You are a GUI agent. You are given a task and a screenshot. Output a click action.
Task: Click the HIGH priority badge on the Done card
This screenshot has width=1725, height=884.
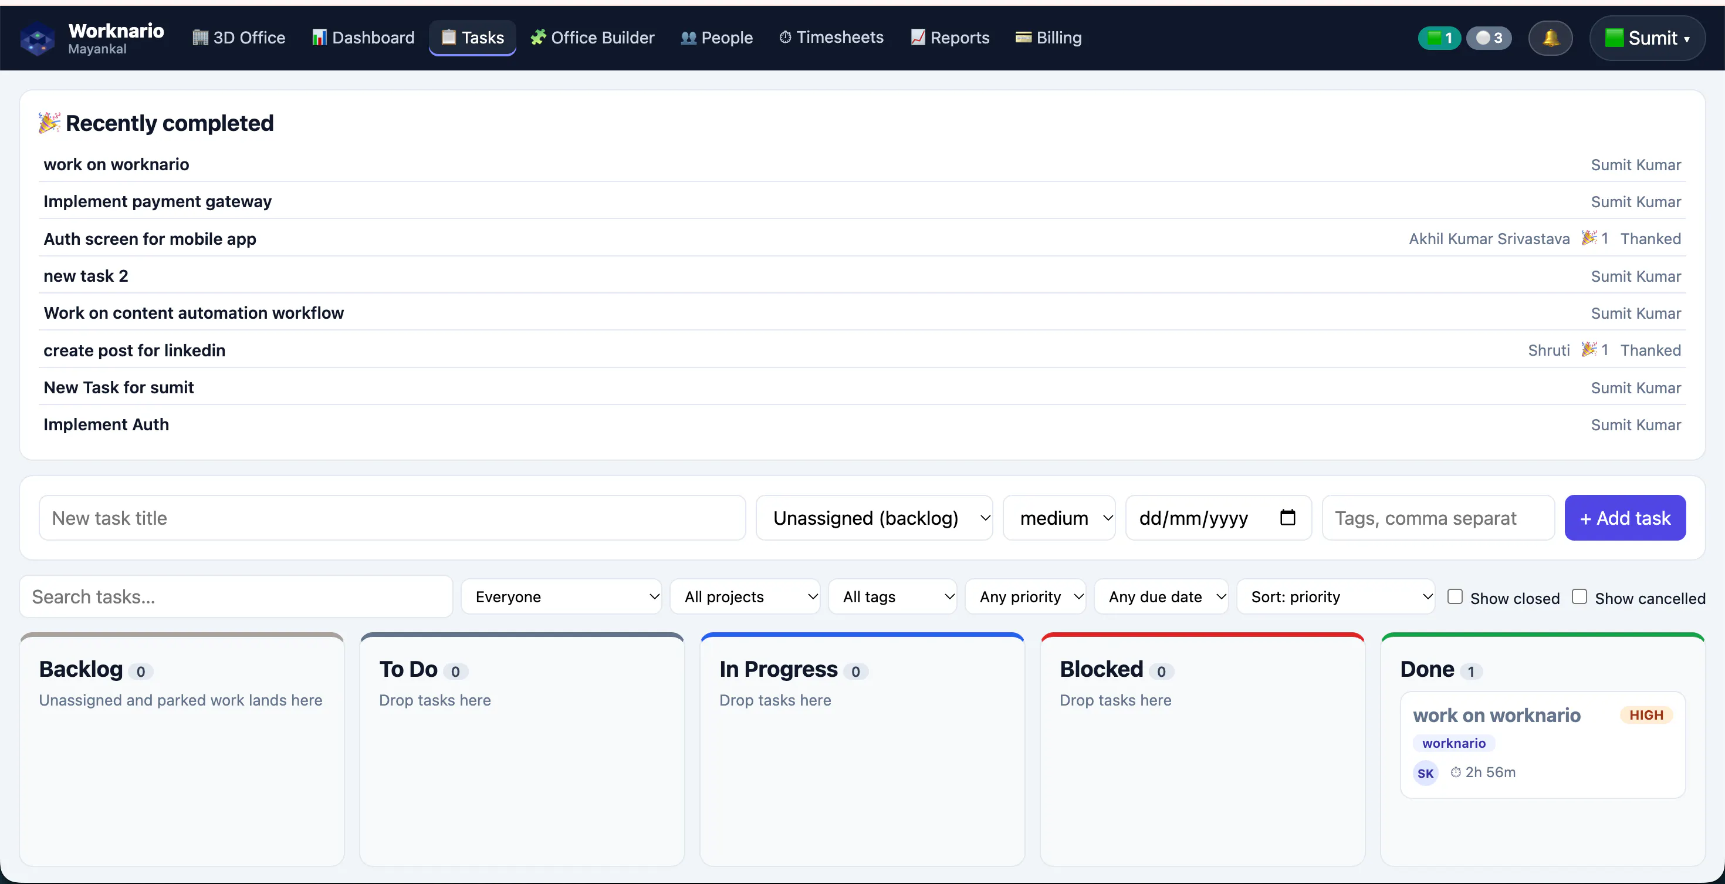[1646, 715]
